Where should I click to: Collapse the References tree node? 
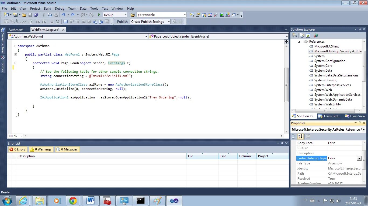299,42
